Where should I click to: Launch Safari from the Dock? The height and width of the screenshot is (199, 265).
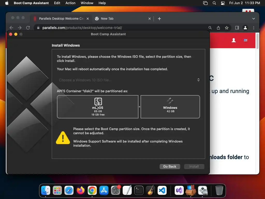click(69, 190)
